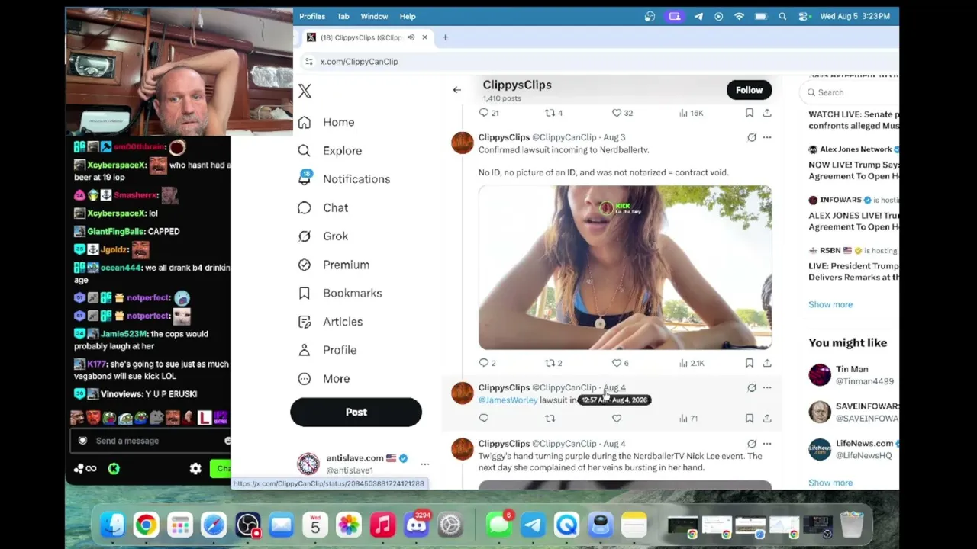
Task: Open the @JamesWorley mention link
Action: pos(508,400)
